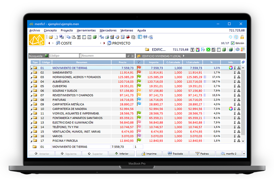The image size is (274, 184).
Task: Toggle the Edición checkbox
Action: point(233,43)
